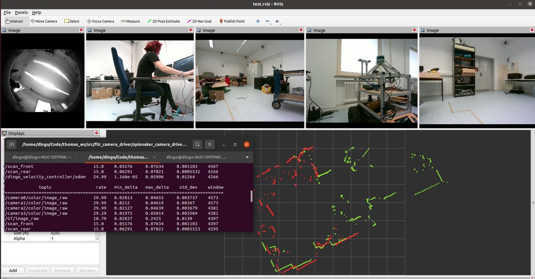Choose the Select tool in RViz toolbar

(x=71, y=21)
